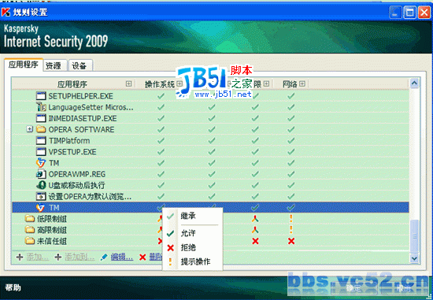Image resolution: width=433 pixels, height=300 pixels.
Task: Click 未信任组 red X in 网络 column
Action: click(291, 241)
